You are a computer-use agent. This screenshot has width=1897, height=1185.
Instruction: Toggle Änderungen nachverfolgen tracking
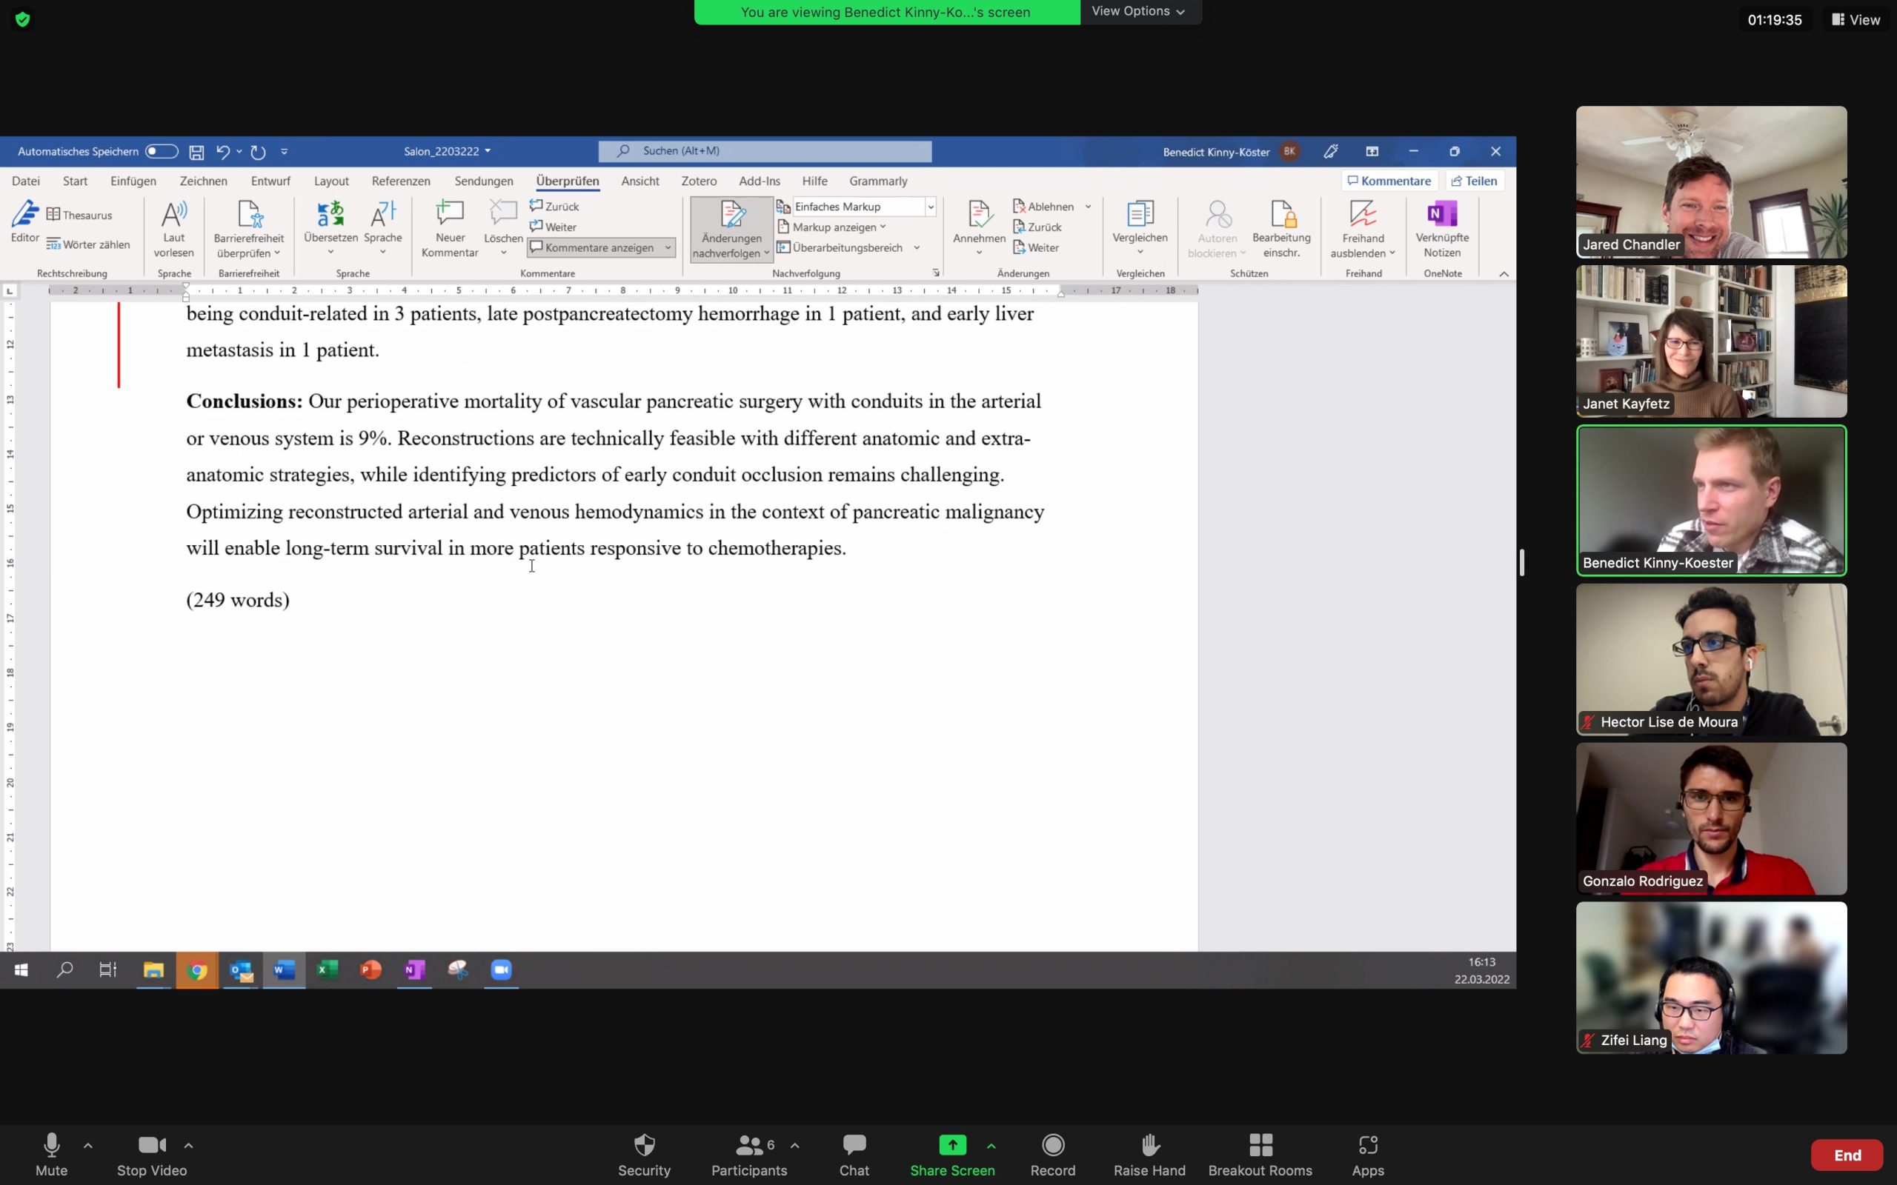(731, 216)
